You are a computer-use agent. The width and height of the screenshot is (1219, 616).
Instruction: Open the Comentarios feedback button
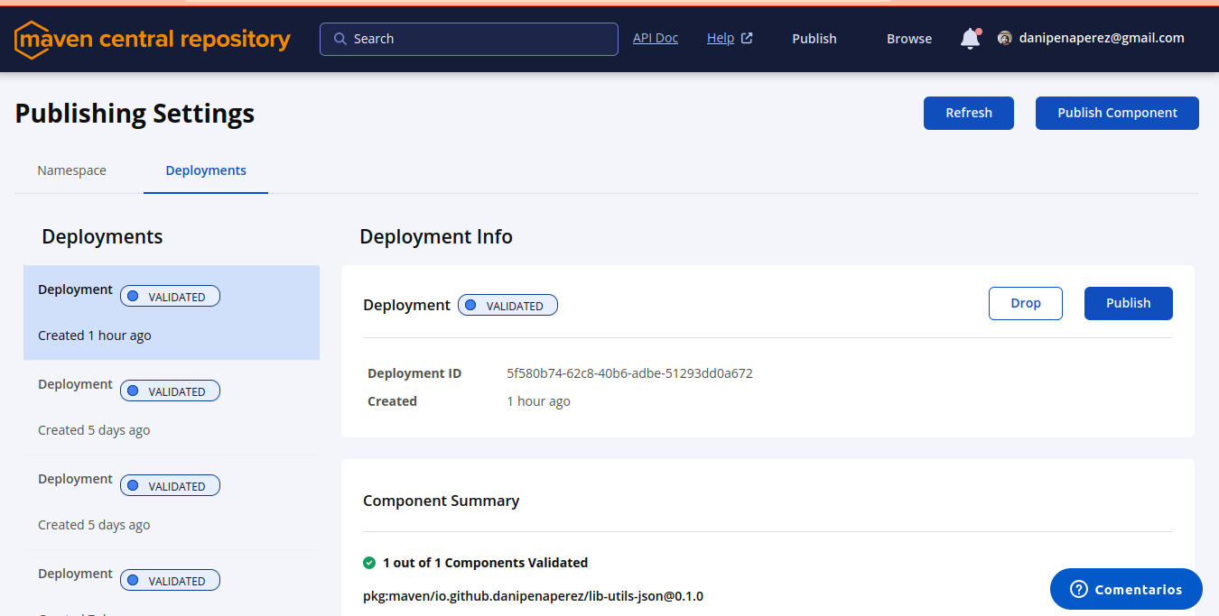tap(1126, 589)
